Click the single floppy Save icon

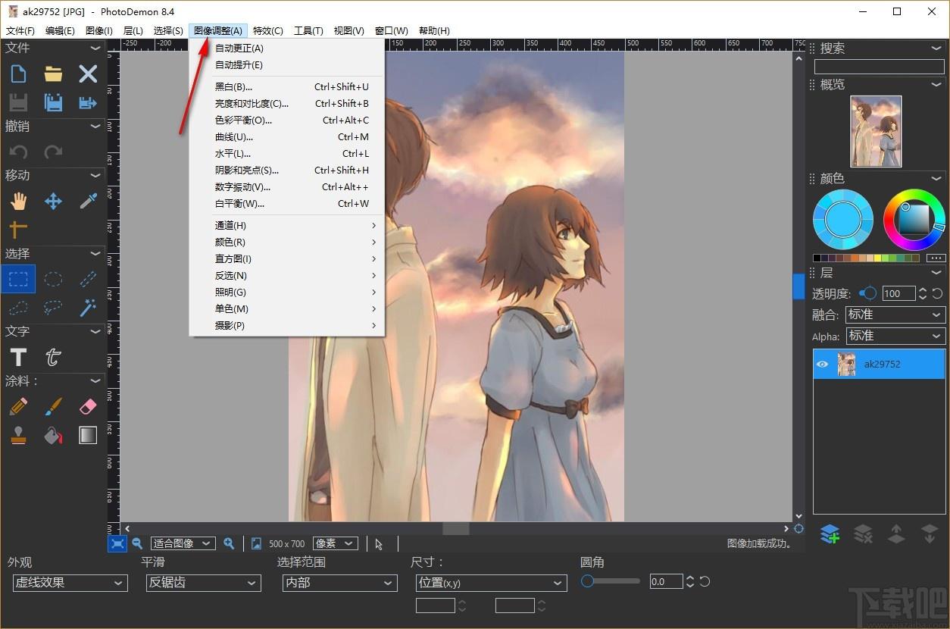18,102
